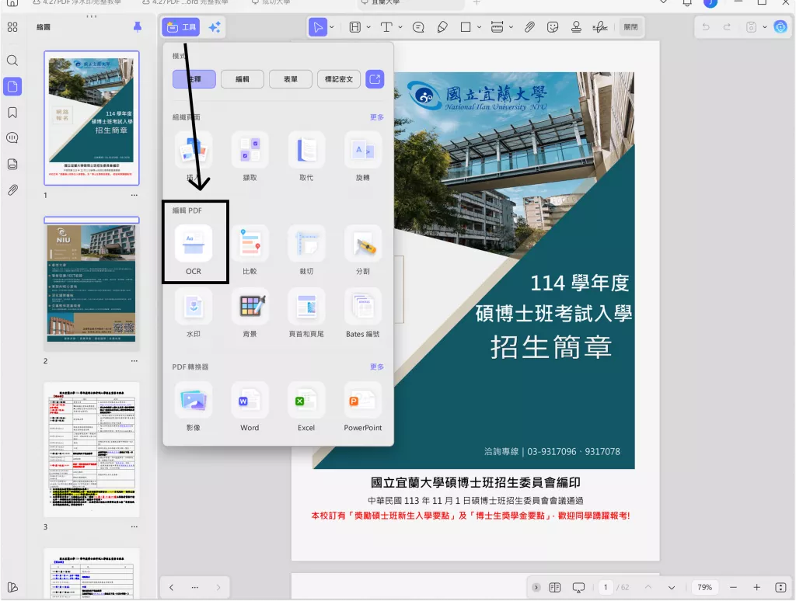Expand the highlight tool dropdown
This screenshot has height=601, width=796.
click(x=368, y=27)
